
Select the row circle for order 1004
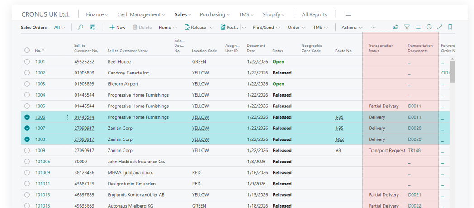point(27,95)
